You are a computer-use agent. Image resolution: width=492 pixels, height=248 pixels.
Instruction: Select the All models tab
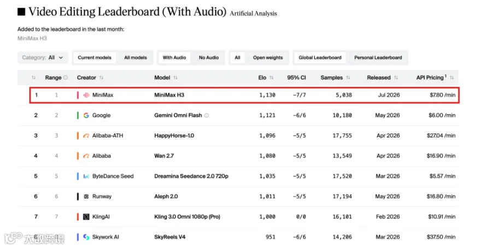(x=136, y=58)
